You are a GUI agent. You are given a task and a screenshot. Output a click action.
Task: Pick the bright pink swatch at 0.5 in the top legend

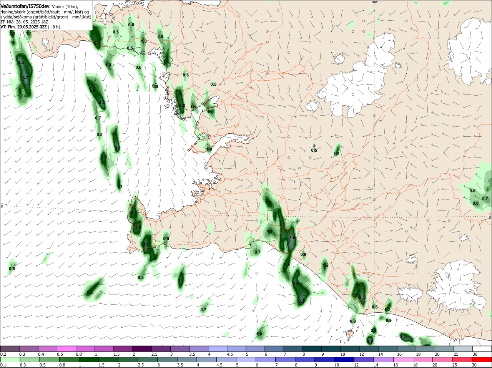coord(66,348)
